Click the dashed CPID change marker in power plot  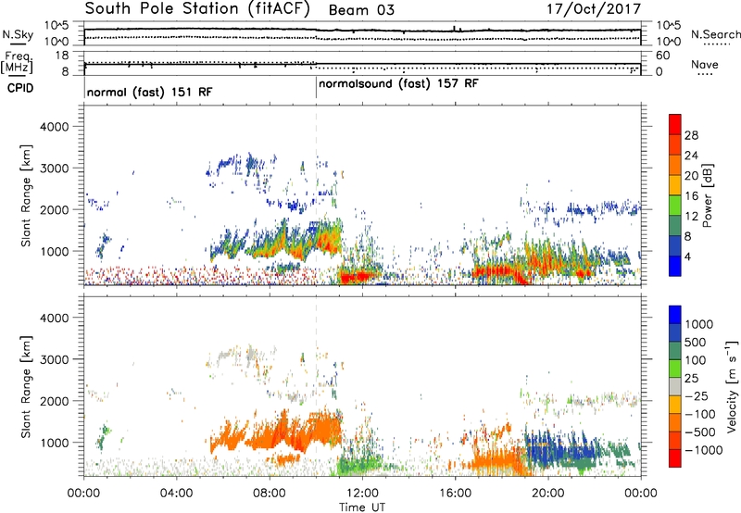tap(316, 195)
